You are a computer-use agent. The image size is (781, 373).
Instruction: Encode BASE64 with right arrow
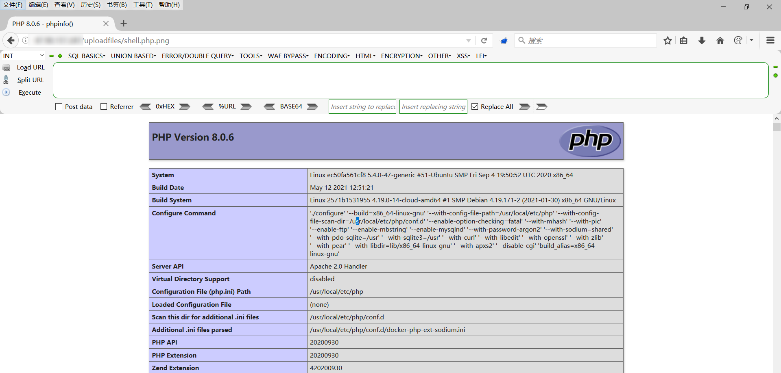coord(312,106)
